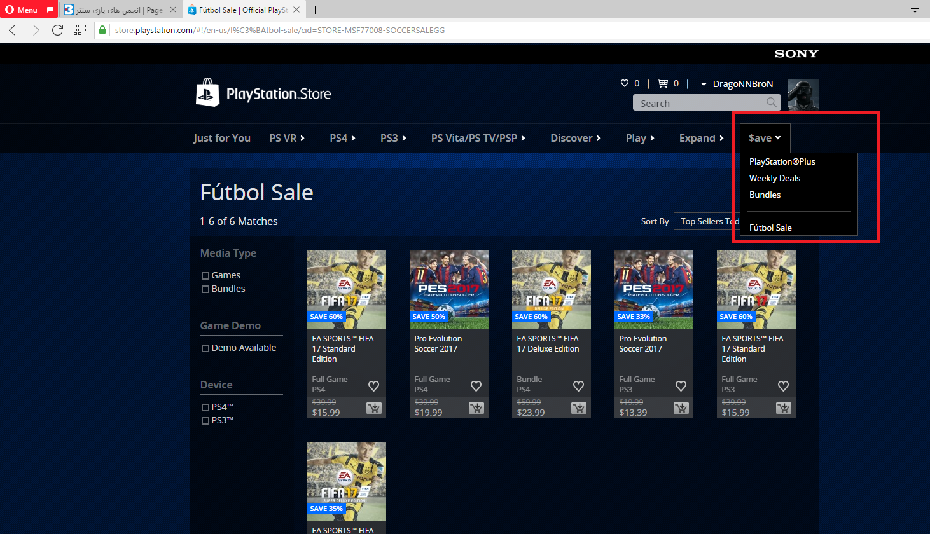The height and width of the screenshot is (534, 930).
Task: Add $13.39 PES 2017 PS3 to cart
Action: (x=681, y=408)
